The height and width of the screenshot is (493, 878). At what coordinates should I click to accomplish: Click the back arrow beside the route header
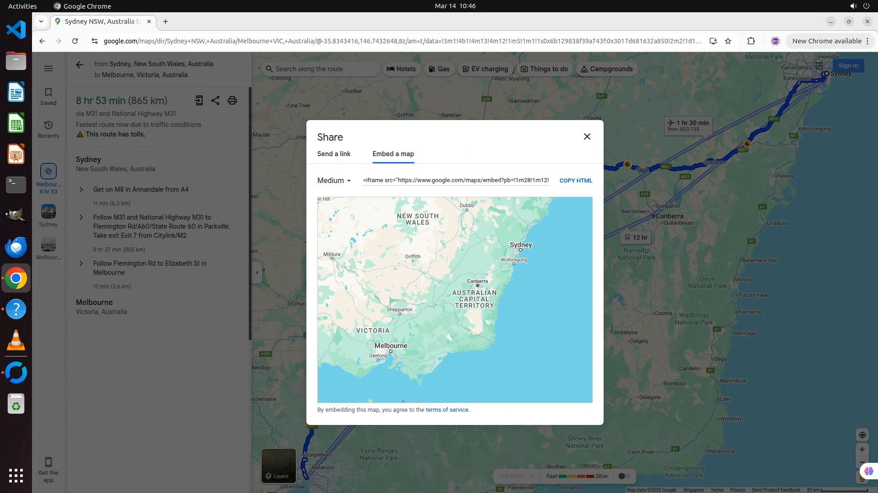coord(80,65)
